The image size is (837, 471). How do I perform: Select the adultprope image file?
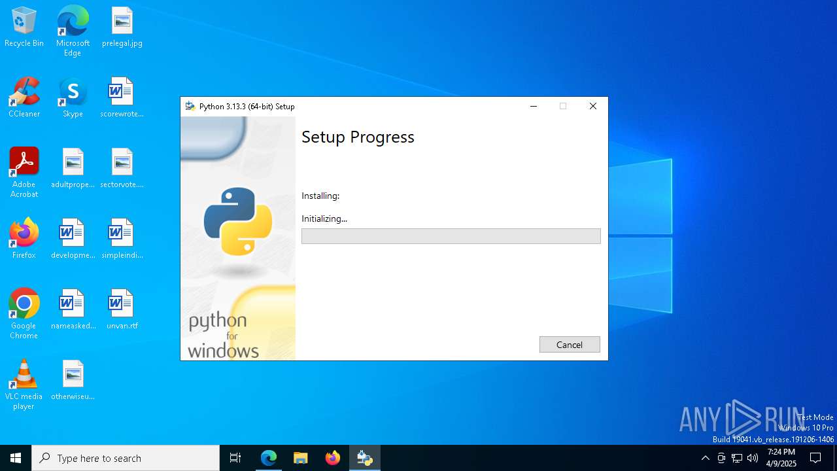(73, 169)
